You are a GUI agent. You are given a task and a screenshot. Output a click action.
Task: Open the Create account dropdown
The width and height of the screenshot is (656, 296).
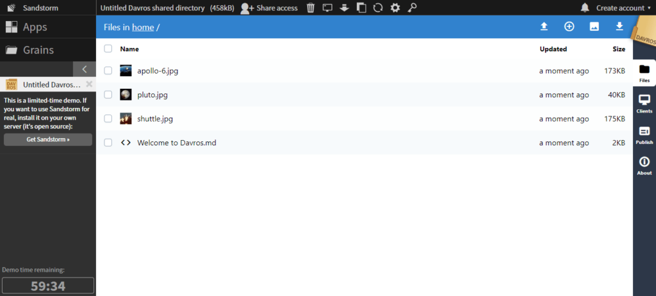click(623, 8)
